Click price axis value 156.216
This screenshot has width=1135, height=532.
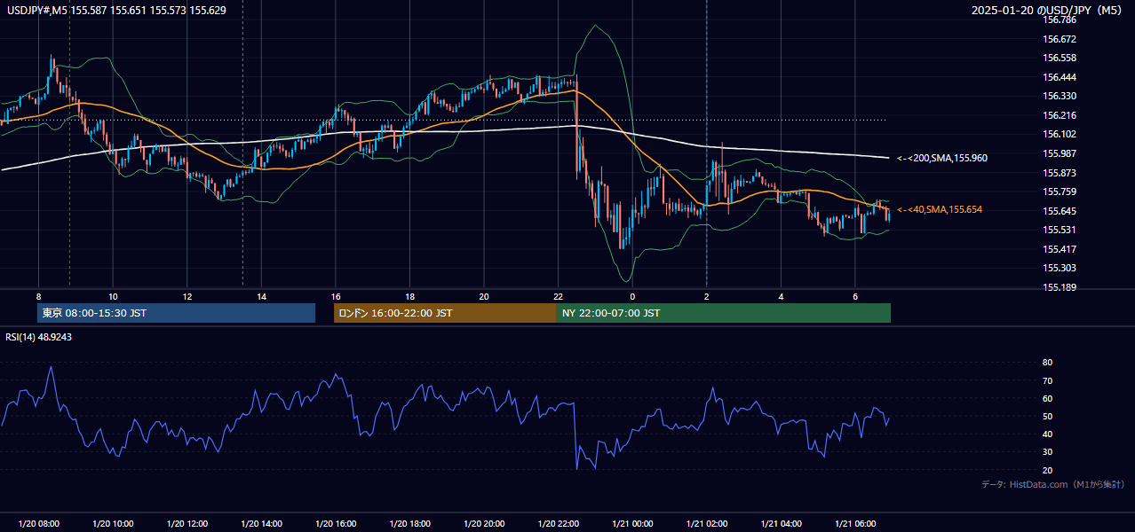point(1060,115)
